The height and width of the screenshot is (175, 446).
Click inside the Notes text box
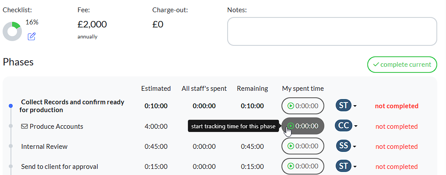pyautogui.click(x=332, y=31)
